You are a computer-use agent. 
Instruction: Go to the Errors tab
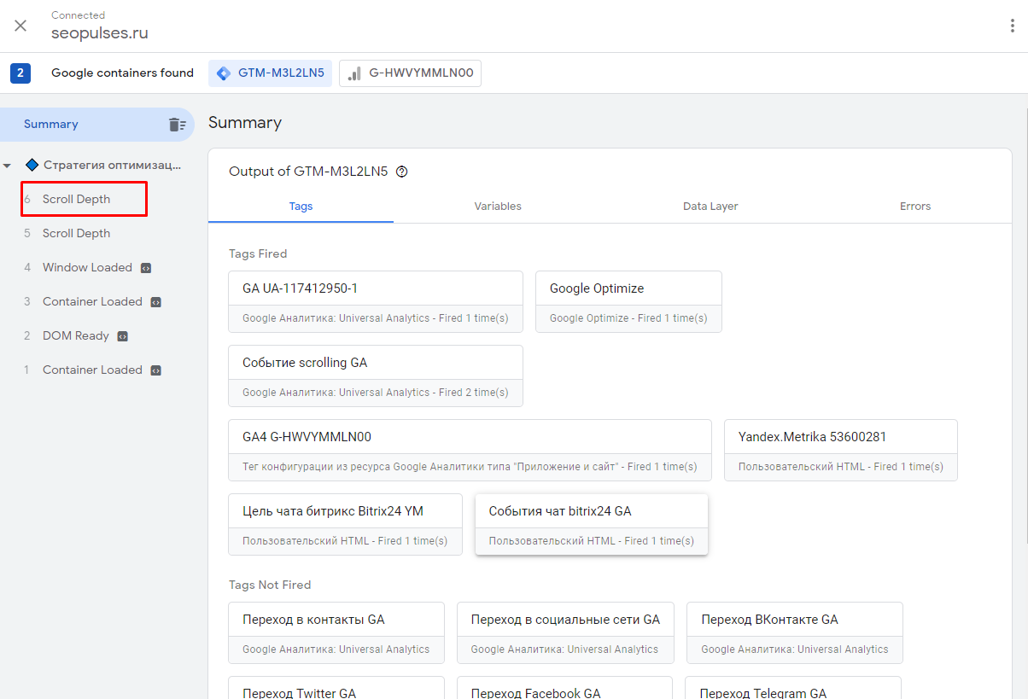(x=914, y=207)
